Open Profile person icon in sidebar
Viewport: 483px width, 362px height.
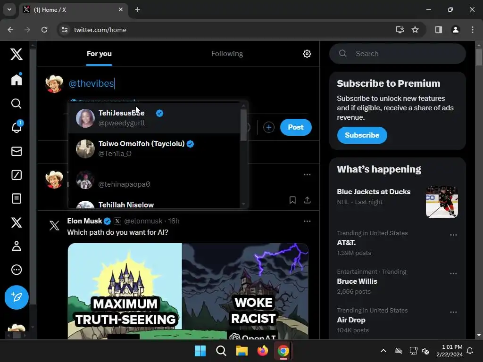pyautogui.click(x=17, y=246)
